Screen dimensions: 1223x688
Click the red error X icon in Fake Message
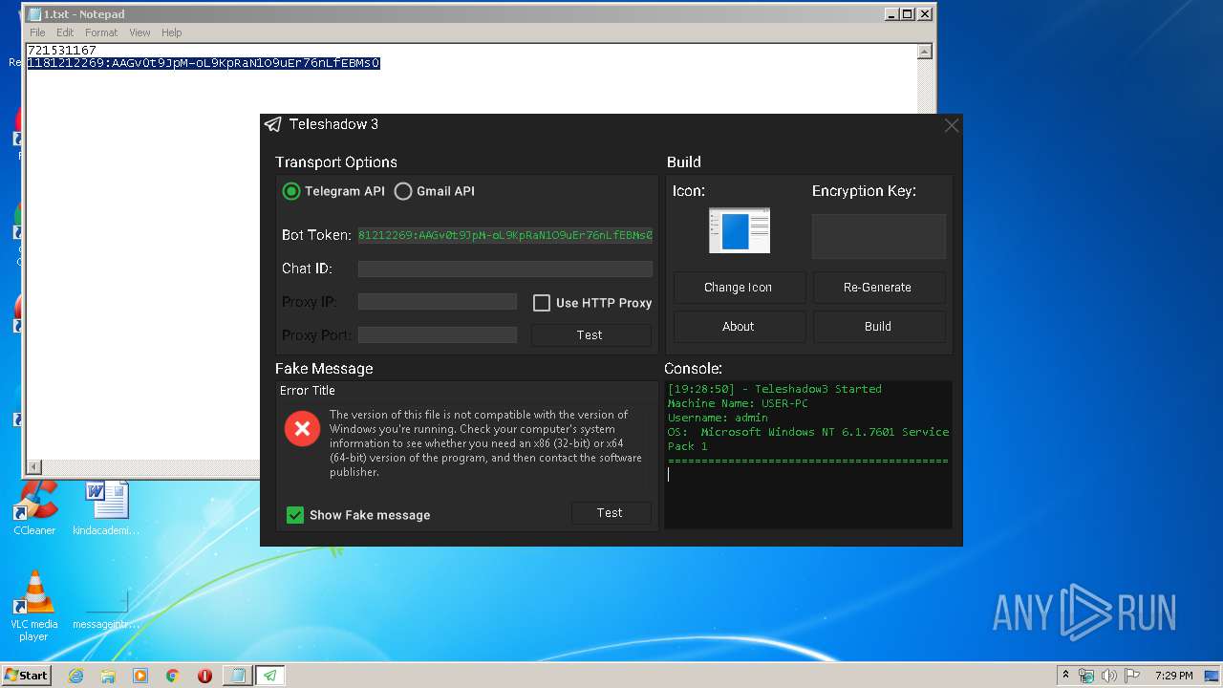click(302, 429)
